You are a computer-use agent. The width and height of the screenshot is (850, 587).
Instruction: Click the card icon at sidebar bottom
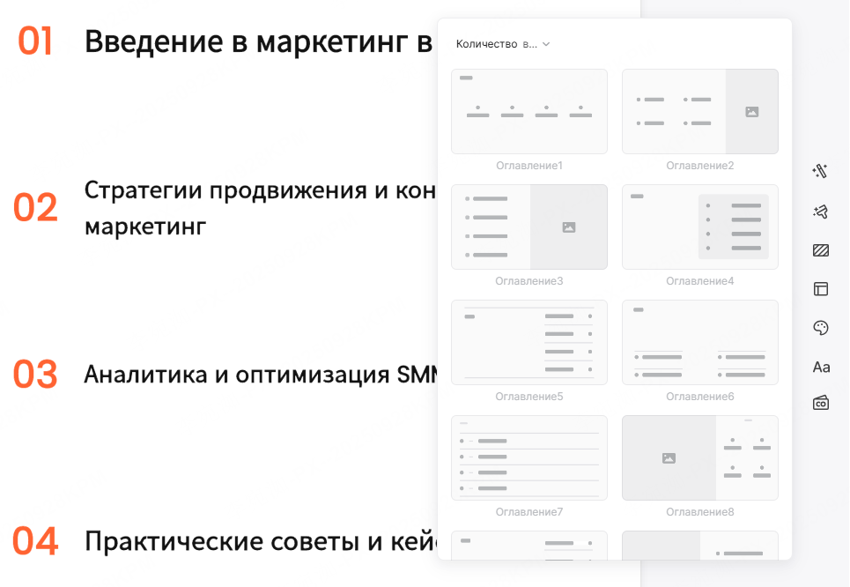pyautogui.click(x=820, y=402)
